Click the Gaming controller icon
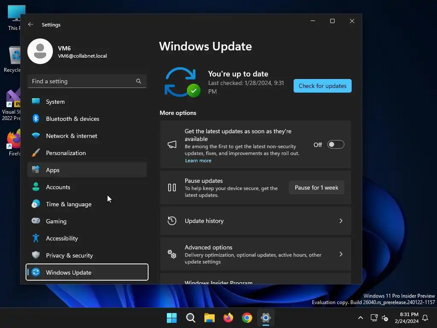Viewport: 437px width, 328px height. pyautogui.click(x=36, y=221)
